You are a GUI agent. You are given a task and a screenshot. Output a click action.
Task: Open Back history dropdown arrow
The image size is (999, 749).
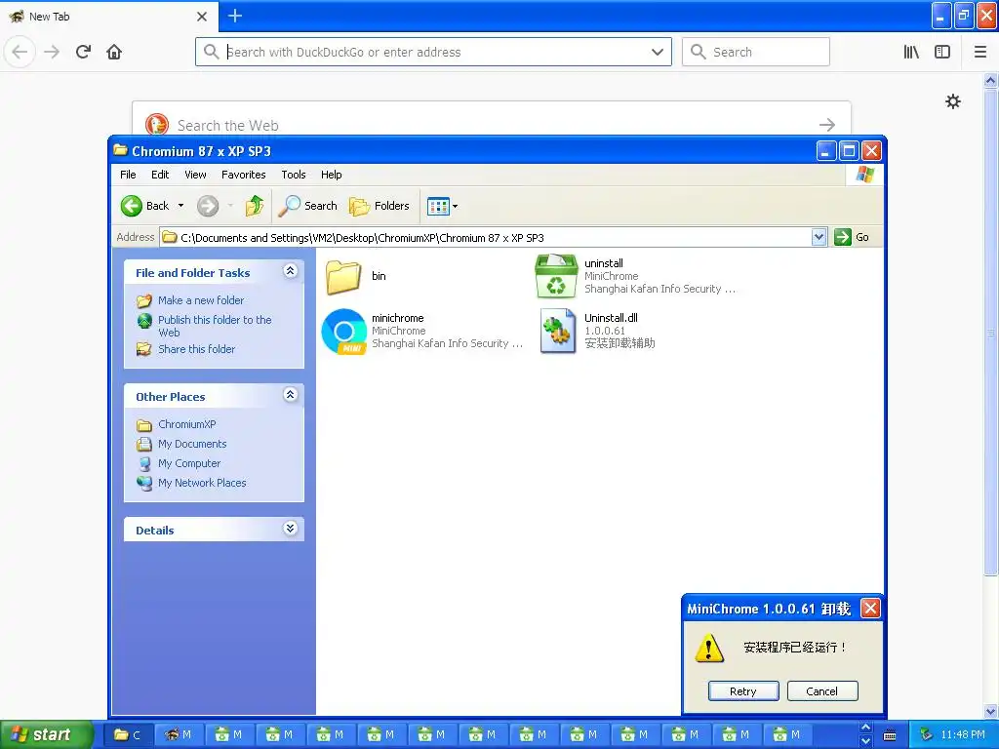[x=180, y=206]
